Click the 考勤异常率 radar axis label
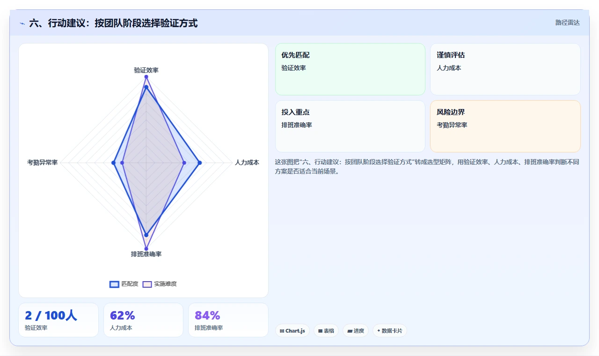This screenshot has width=599, height=356. coord(43,162)
